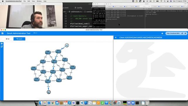Open Safari from the Dock
The image size is (188, 106).
coord(49,103)
